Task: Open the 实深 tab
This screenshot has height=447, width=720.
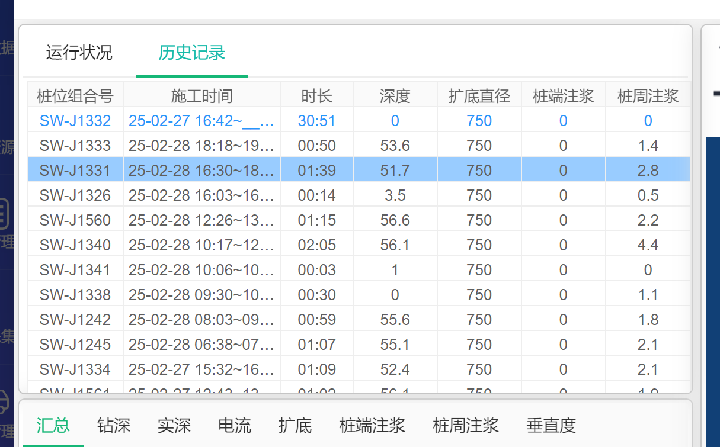Action: (174, 425)
